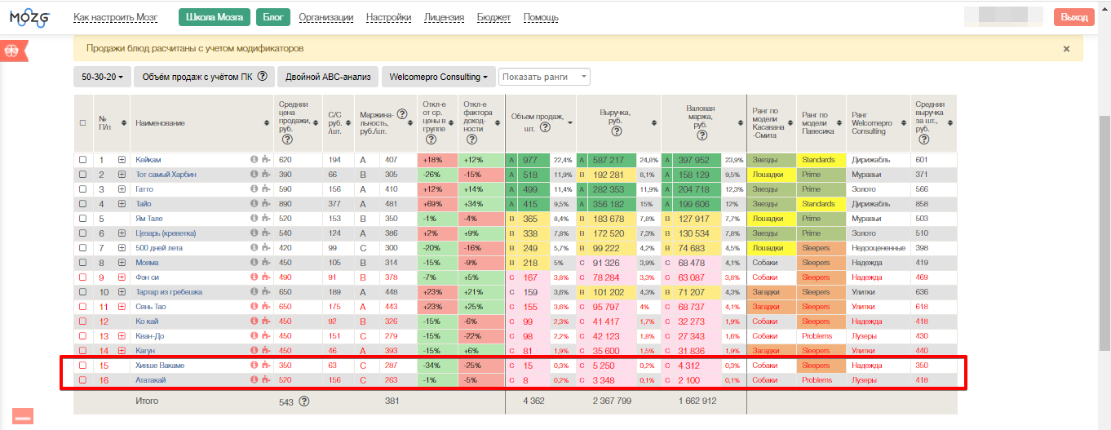Screen dimensions: 1111x430
Task: Click help icon beside Итого 543
Action: (x=304, y=401)
